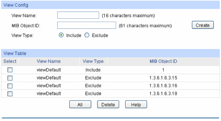Click the View Type column header

(93, 61)
